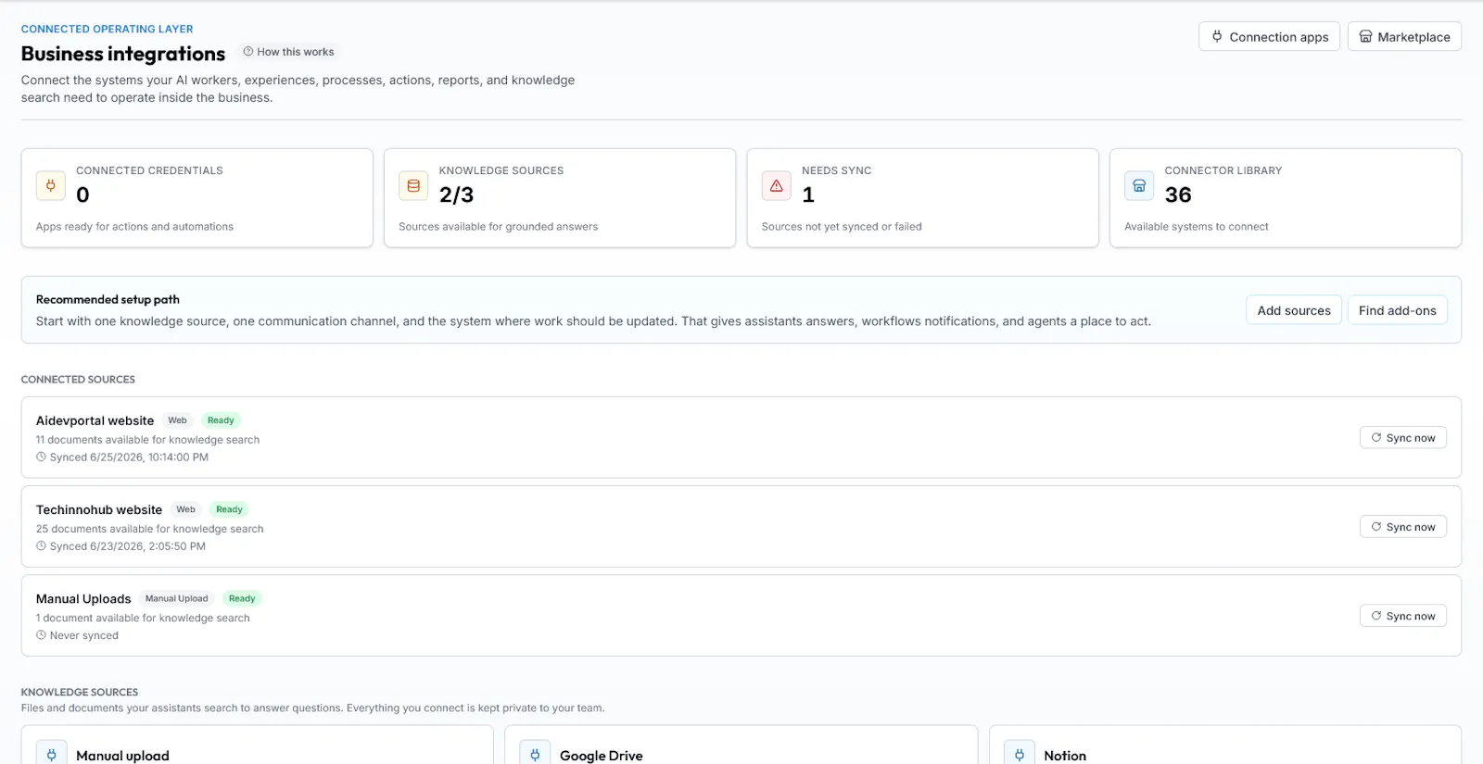
Task: Click 'Available systems to connect' text
Action: (1197, 226)
